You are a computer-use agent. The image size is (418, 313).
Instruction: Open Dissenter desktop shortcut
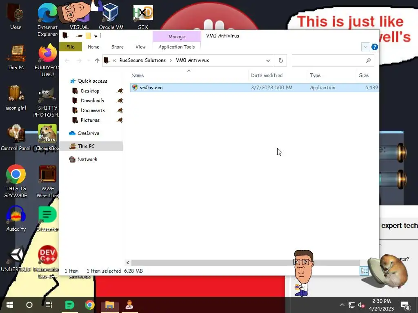(47, 219)
